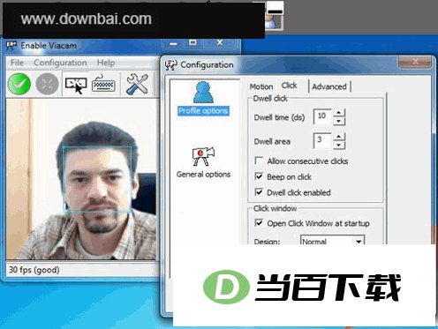The image size is (438, 329).
Task: Switch to the Click tab
Action: point(289,86)
